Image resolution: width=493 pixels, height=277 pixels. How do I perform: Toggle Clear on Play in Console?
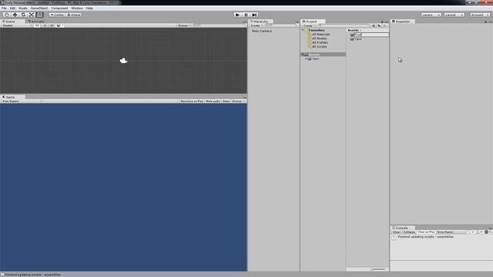pyautogui.click(x=426, y=232)
